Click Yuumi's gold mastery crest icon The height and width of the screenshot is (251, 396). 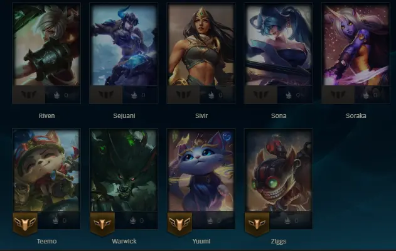tap(179, 224)
